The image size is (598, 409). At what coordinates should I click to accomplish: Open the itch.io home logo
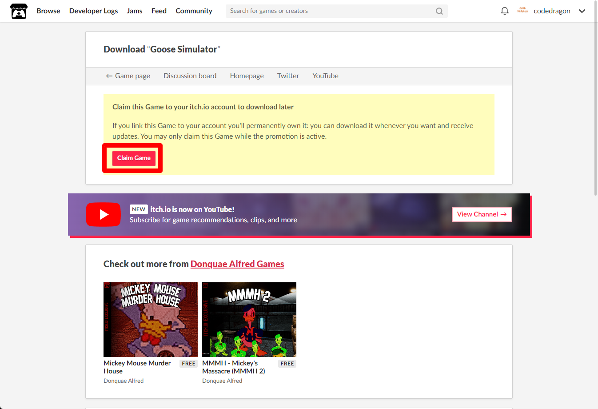[x=19, y=11]
